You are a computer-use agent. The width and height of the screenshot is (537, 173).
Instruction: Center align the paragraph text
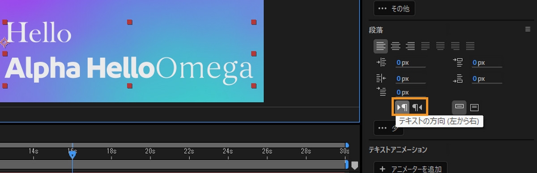396,46
